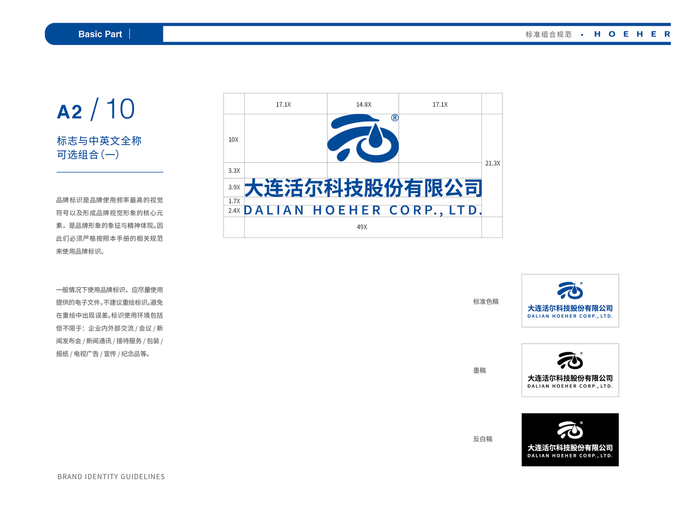Image resolution: width=691 pixels, height=509 pixels.
Task: Click the Basic Part header label
Action: coord(100,34)
